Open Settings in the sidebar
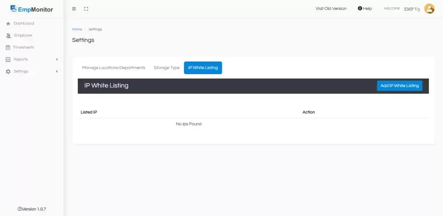 point(21,71)
